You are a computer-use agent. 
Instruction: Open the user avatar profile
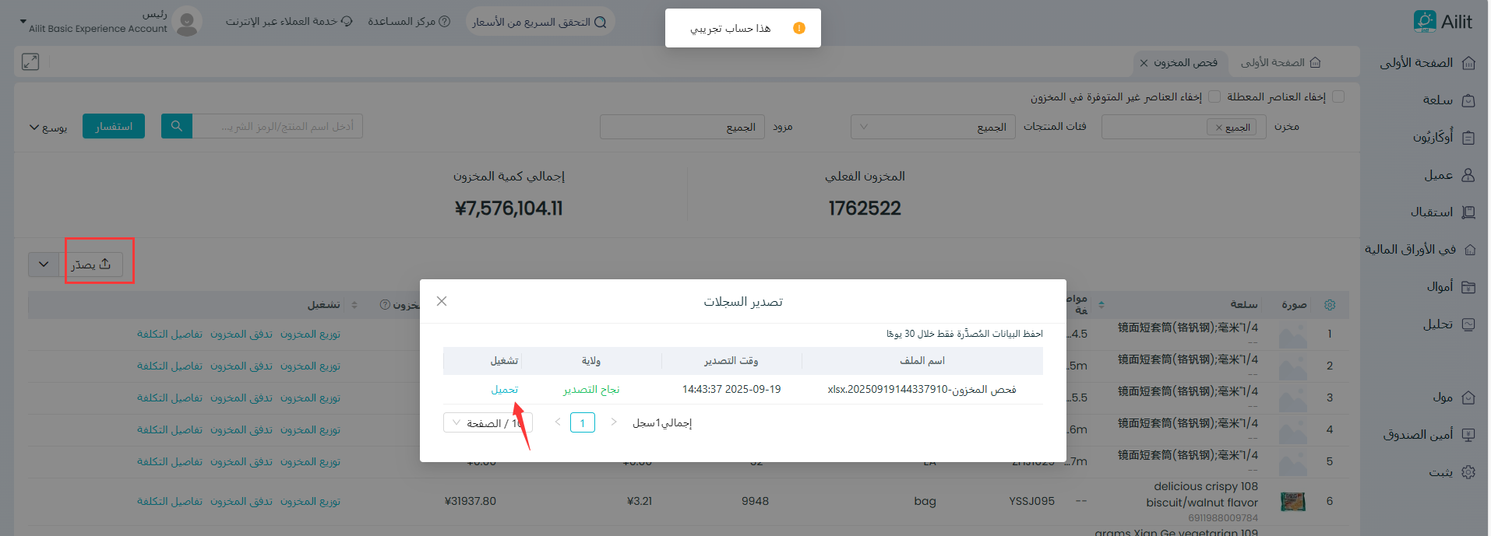coord(187,22)
